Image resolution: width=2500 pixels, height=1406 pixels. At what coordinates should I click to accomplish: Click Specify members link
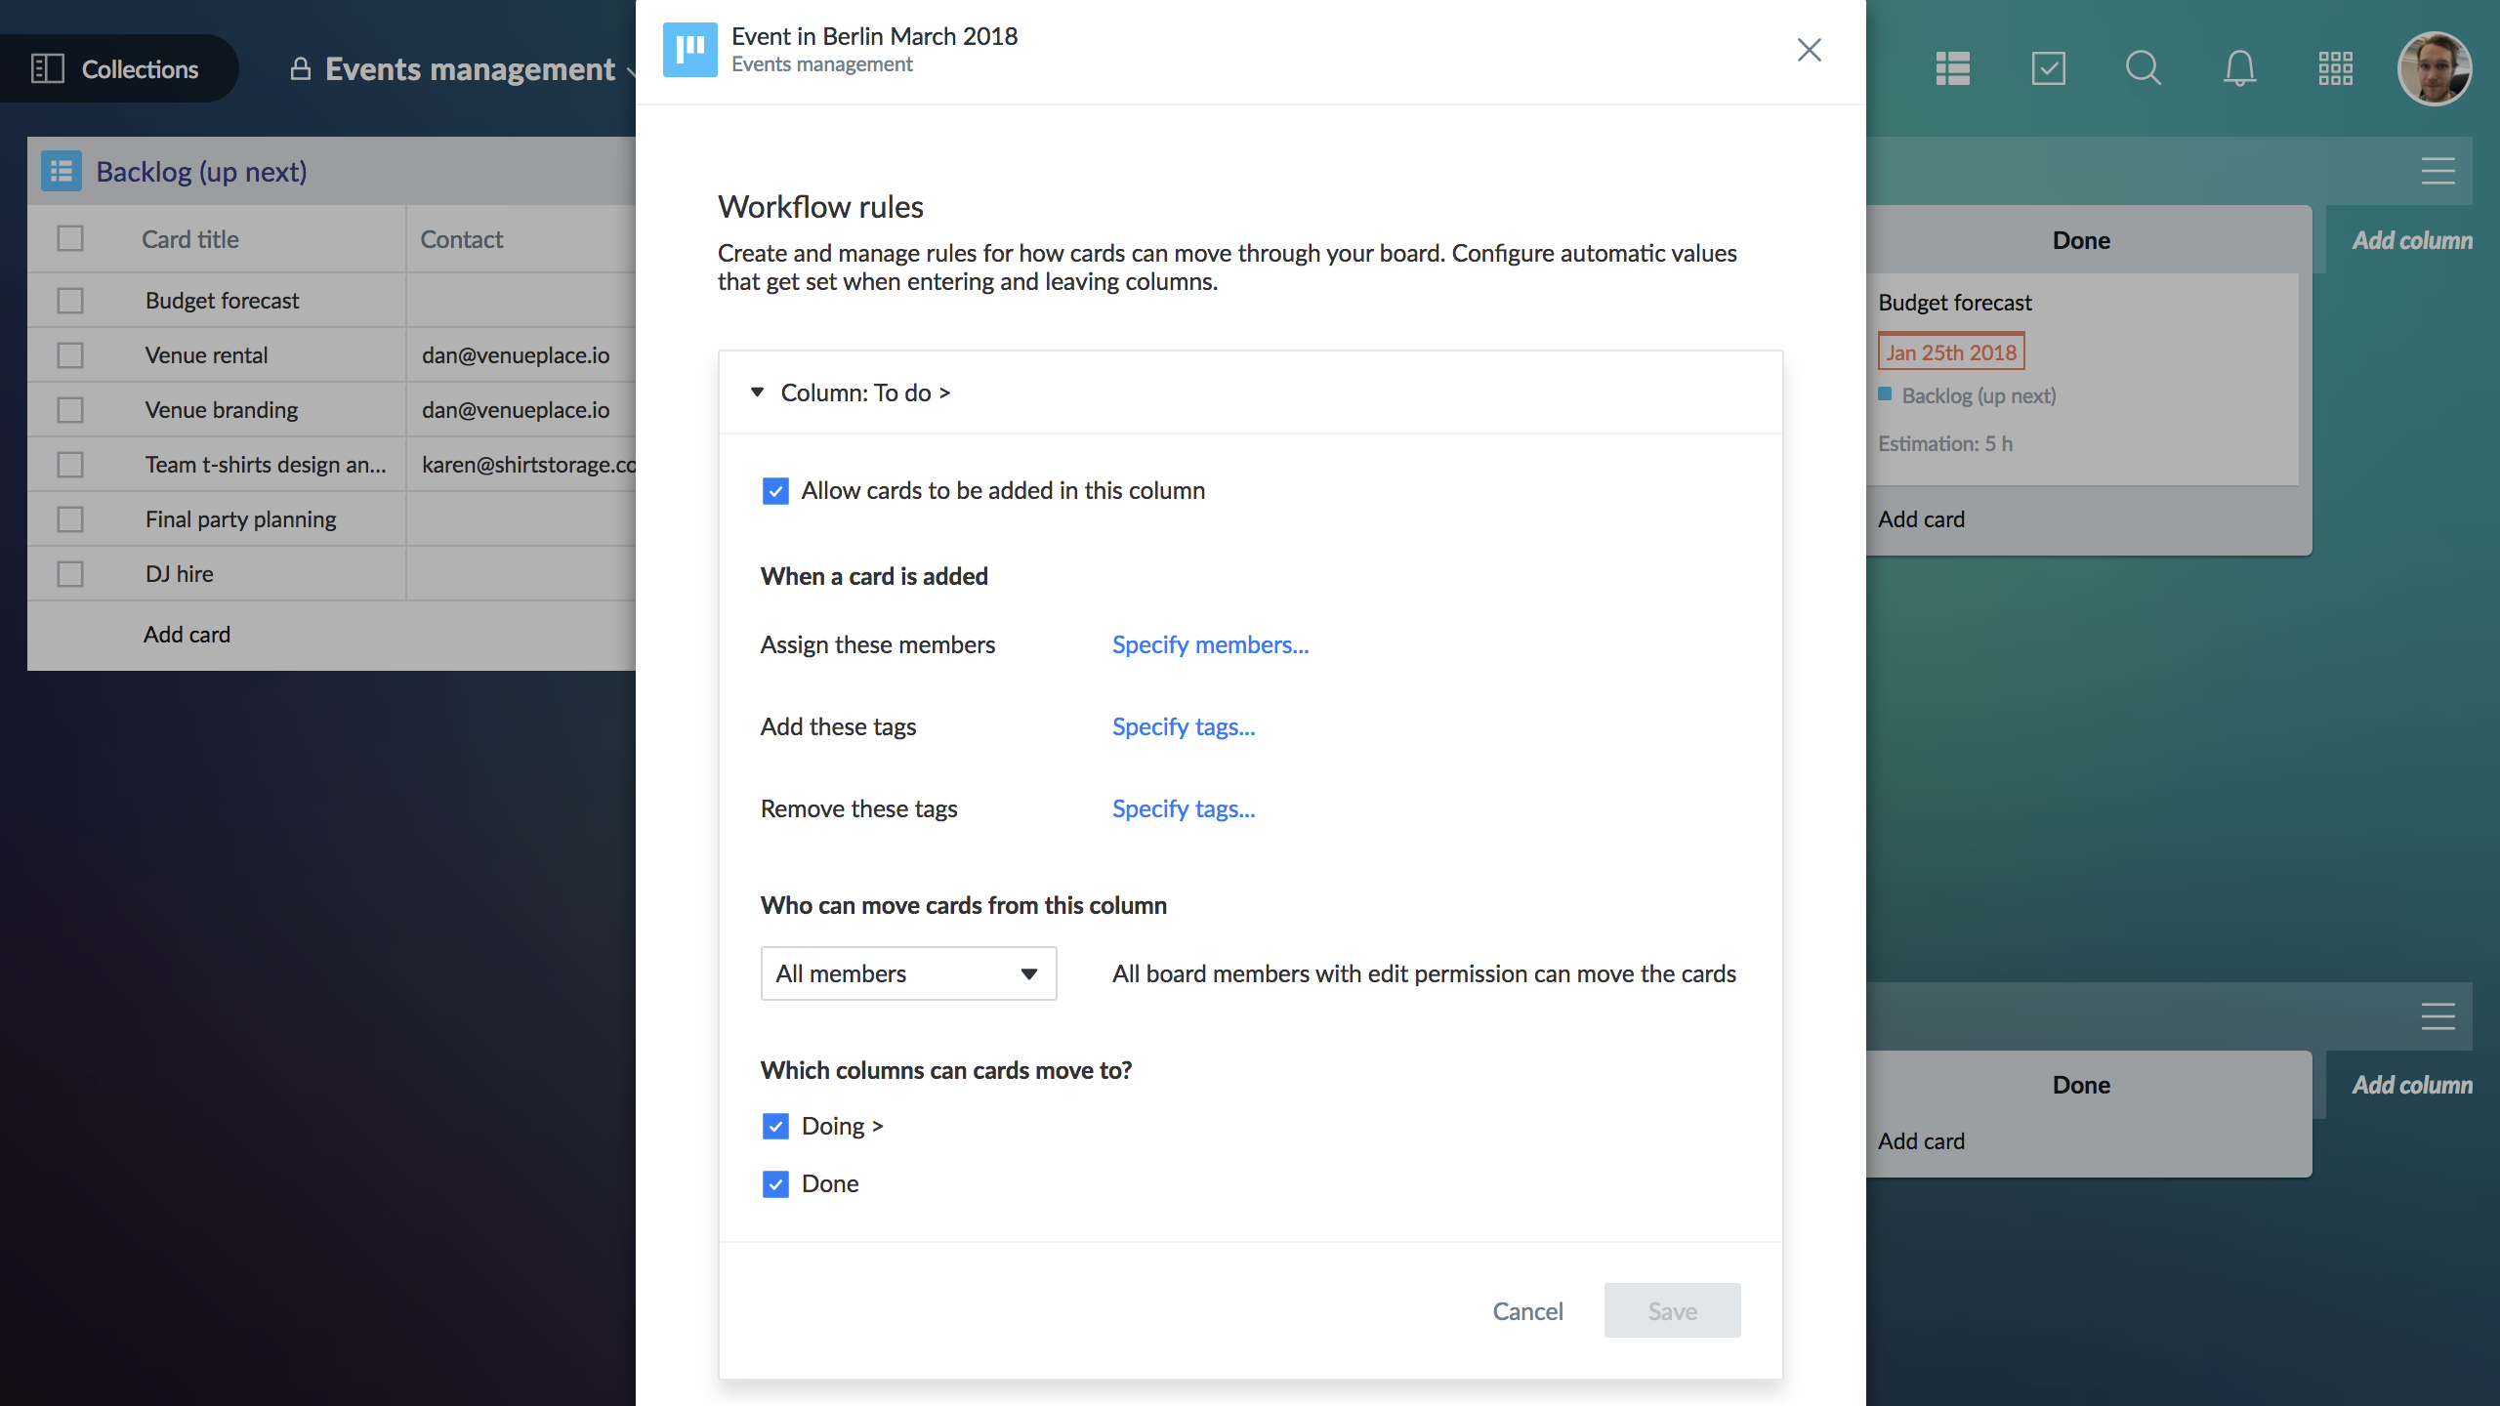[1210, 645]
